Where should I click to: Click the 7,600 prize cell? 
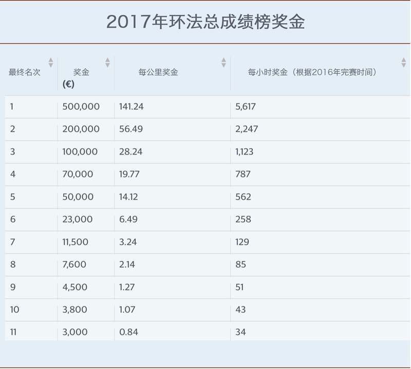tap(74, 265)
